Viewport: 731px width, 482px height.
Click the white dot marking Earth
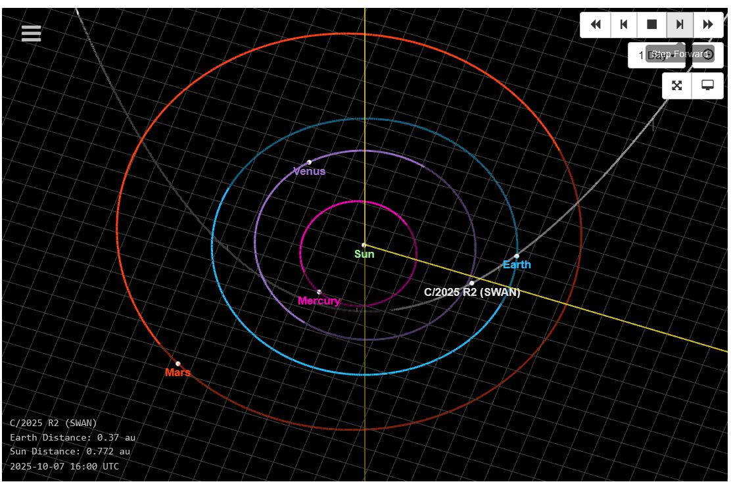517,256
